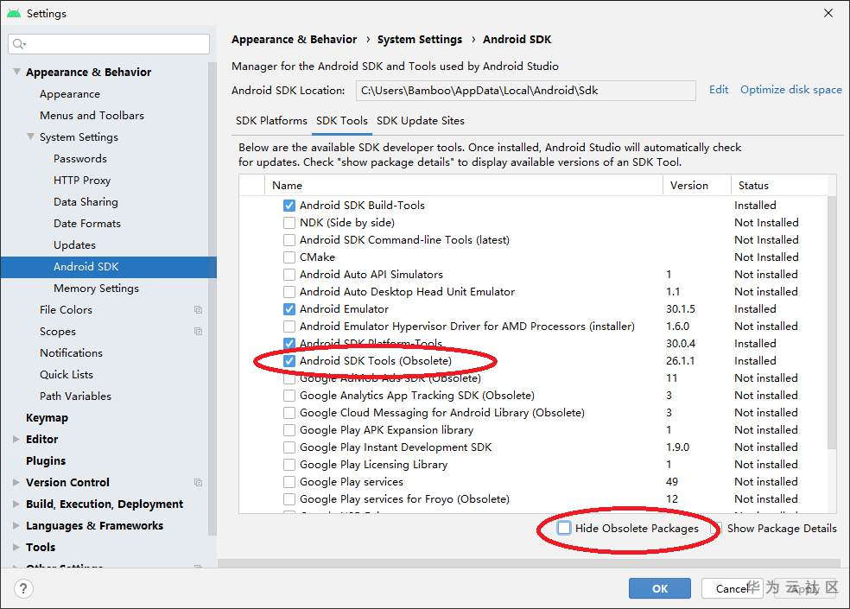Click the Cancel button
Viewport: 850px width, 609px height.
733,588
